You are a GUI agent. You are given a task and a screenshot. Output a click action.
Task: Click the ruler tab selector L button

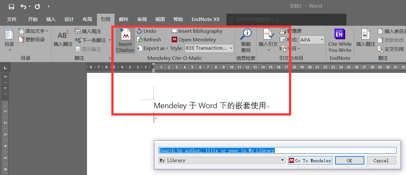click(x=5, y=67)
